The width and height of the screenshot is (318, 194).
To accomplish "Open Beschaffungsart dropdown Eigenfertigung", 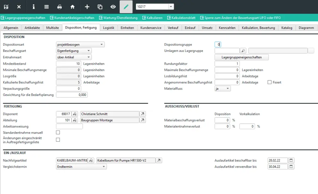I will click(x=74, y=50).
